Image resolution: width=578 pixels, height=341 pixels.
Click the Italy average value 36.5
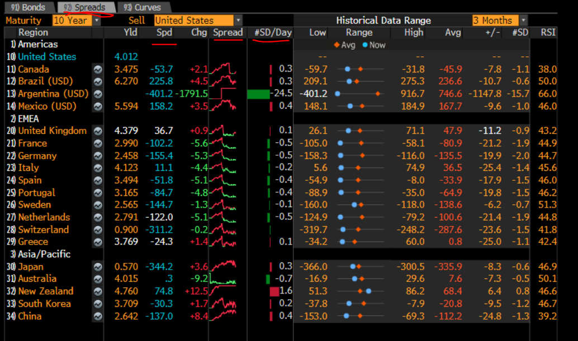452,168
